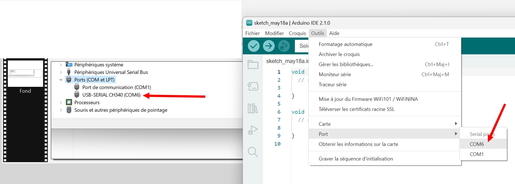Select COM6 in the Serial ports submenu
Viewport: 515px width, 184px height.
(x=483, y=144)
